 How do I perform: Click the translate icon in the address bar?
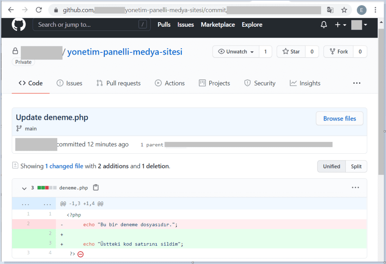(329, 10)
